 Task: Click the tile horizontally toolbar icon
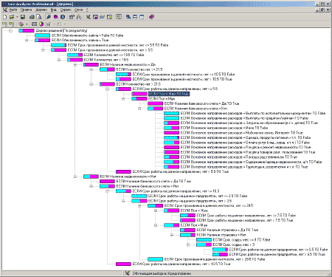(x=135, y=17)
